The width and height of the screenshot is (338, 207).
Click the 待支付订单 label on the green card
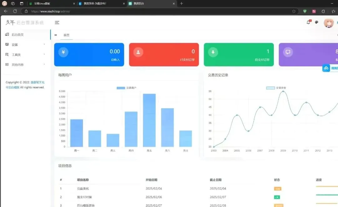(x=262, y=60)
